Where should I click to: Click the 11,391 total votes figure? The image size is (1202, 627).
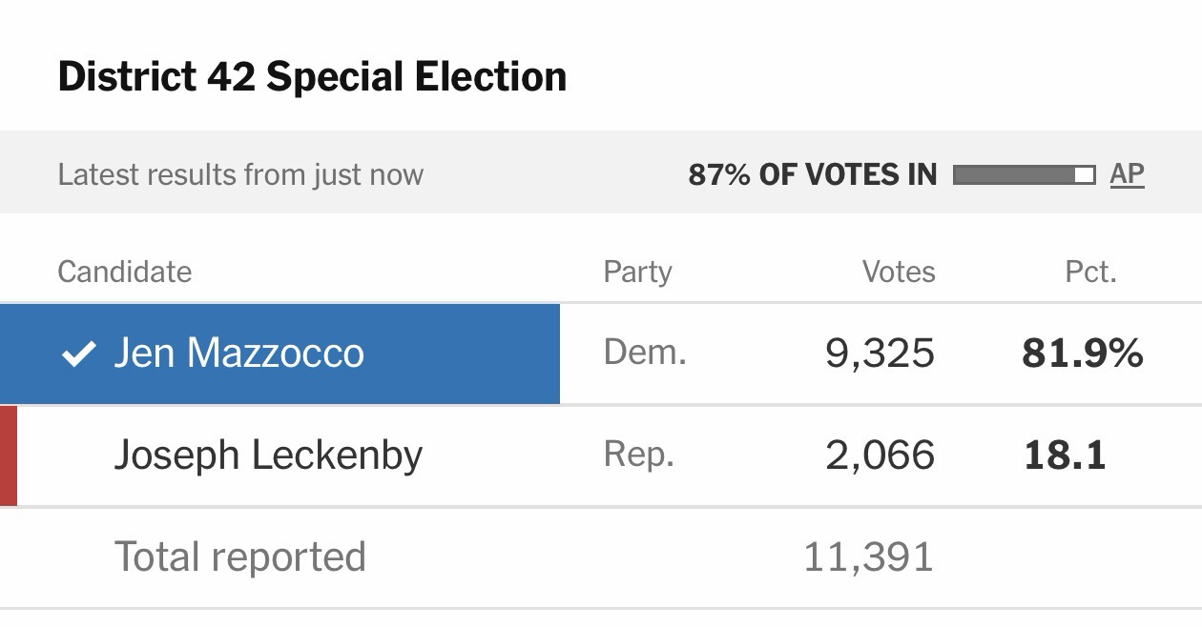point(868,556)
